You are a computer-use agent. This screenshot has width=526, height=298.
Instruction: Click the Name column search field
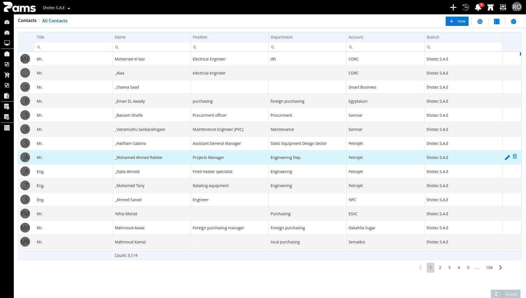152,47
